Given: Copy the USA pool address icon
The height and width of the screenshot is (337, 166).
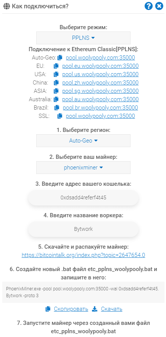Looking at the screenshot, I should [x=56, y=74].
